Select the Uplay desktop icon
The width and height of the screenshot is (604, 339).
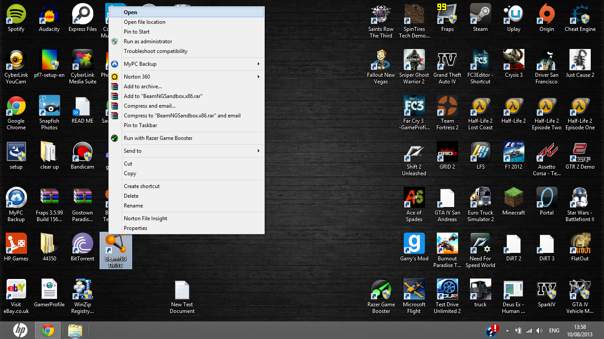(513, 18)
